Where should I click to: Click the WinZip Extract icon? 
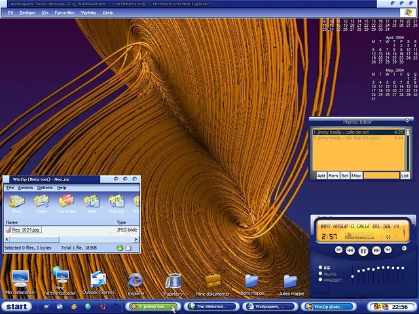[117, 203]
